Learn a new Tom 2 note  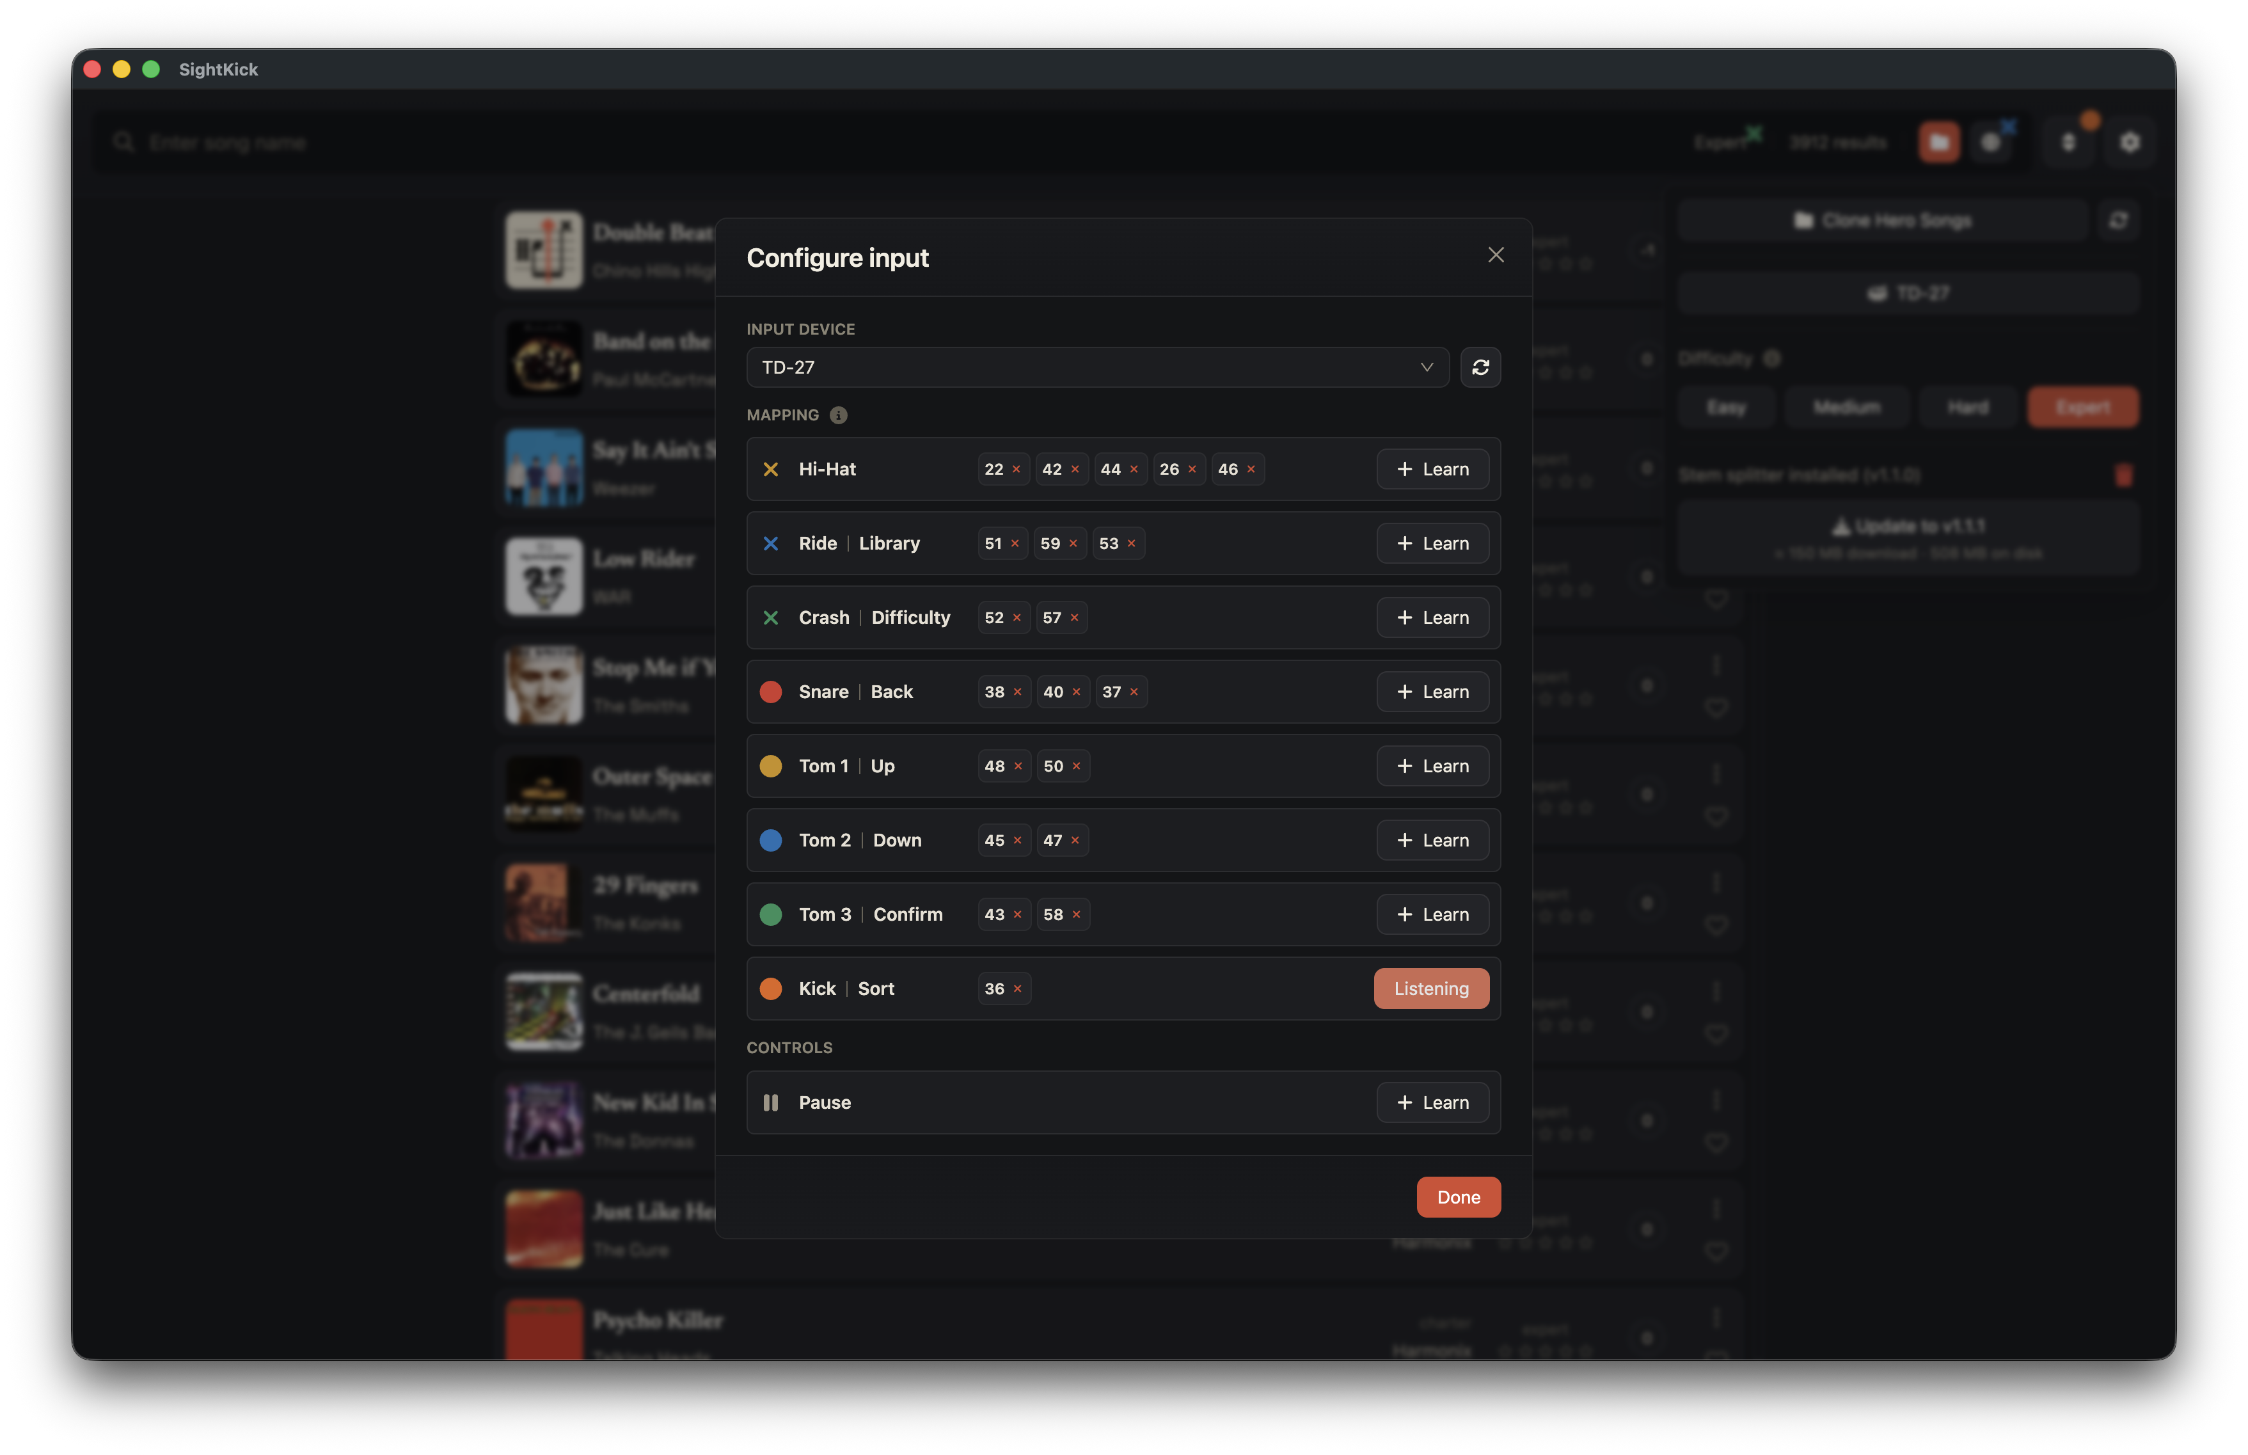[1432, 840]
